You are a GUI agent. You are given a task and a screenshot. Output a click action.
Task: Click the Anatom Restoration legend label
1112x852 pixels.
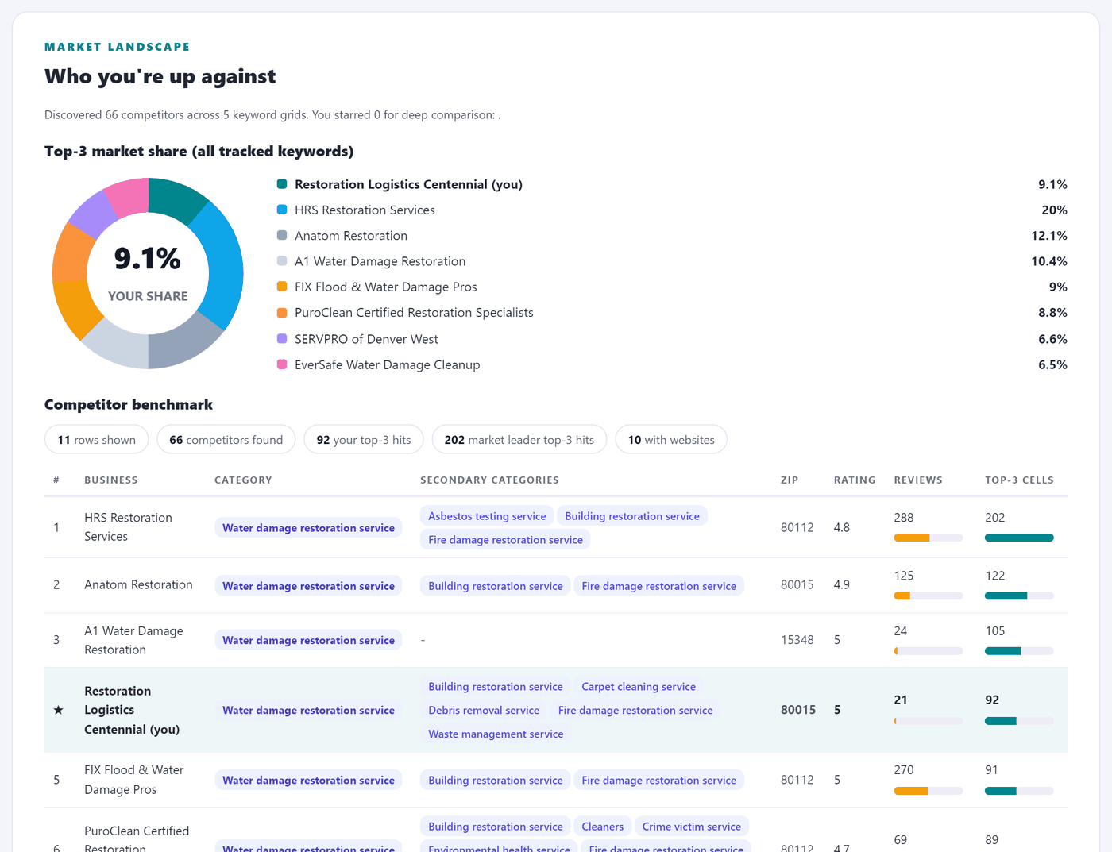(351, 236)
